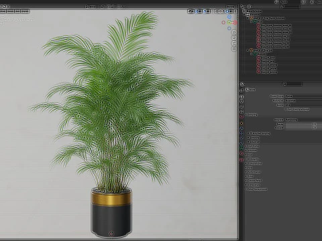Toggle X-ray mode in viewport header
322x241 pixels.
click(x=213, y=11)
